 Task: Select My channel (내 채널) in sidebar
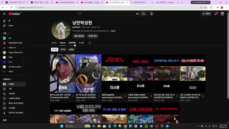coord(14,84)
